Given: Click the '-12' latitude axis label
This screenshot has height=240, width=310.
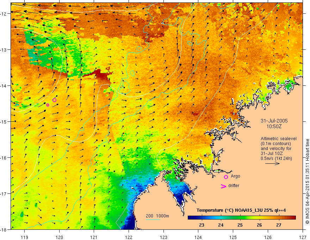Looking at the screenshot, I should tap(4, 14).
